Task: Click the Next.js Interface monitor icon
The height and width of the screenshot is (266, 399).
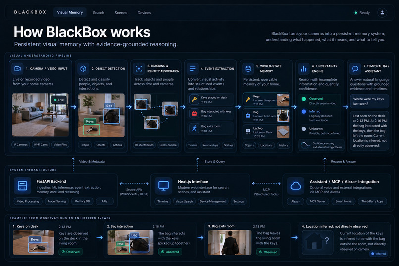Action: [x=163, y=186]
